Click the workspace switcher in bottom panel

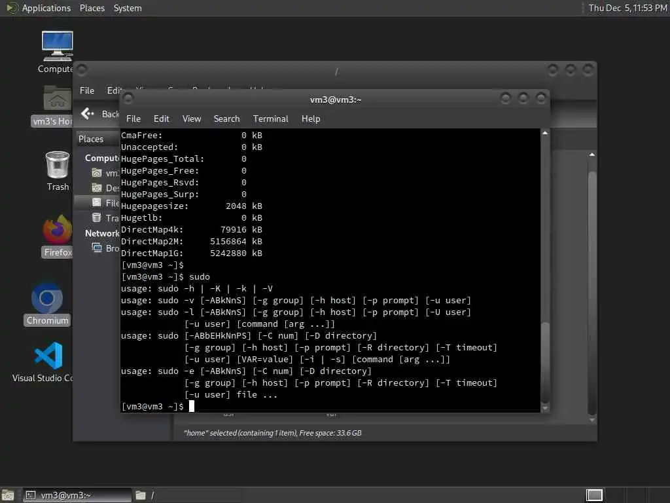coord(594,495)
